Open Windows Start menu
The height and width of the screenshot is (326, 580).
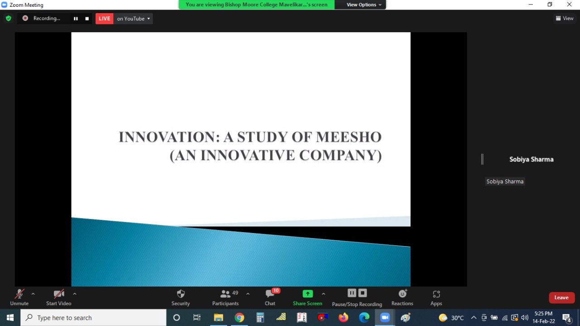pyautogui.click(x=10, y=318)
